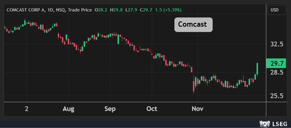Click the 2 date marker on time axis
This screenshot has width=291, height=128.
pos(27,109)
